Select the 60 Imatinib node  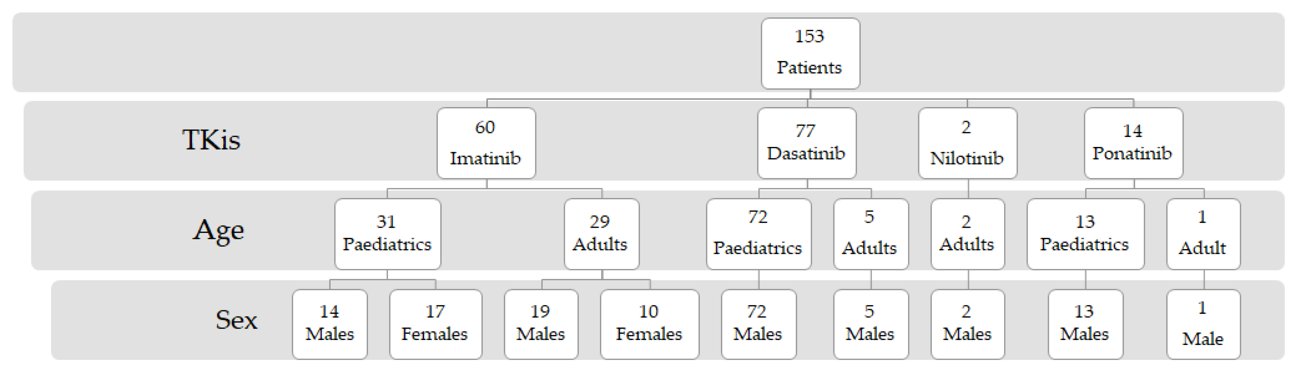[x=486, y=143]
